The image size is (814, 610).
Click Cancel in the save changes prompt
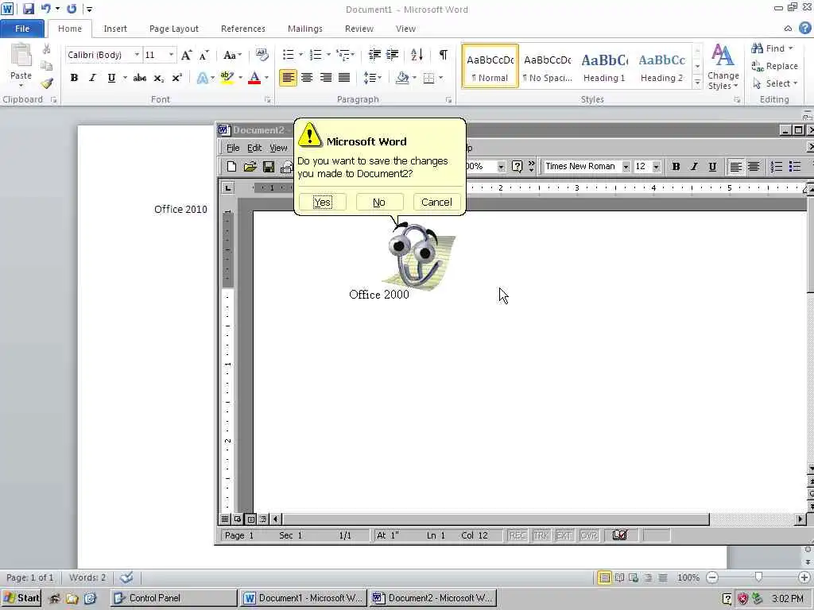coord(436,203)
